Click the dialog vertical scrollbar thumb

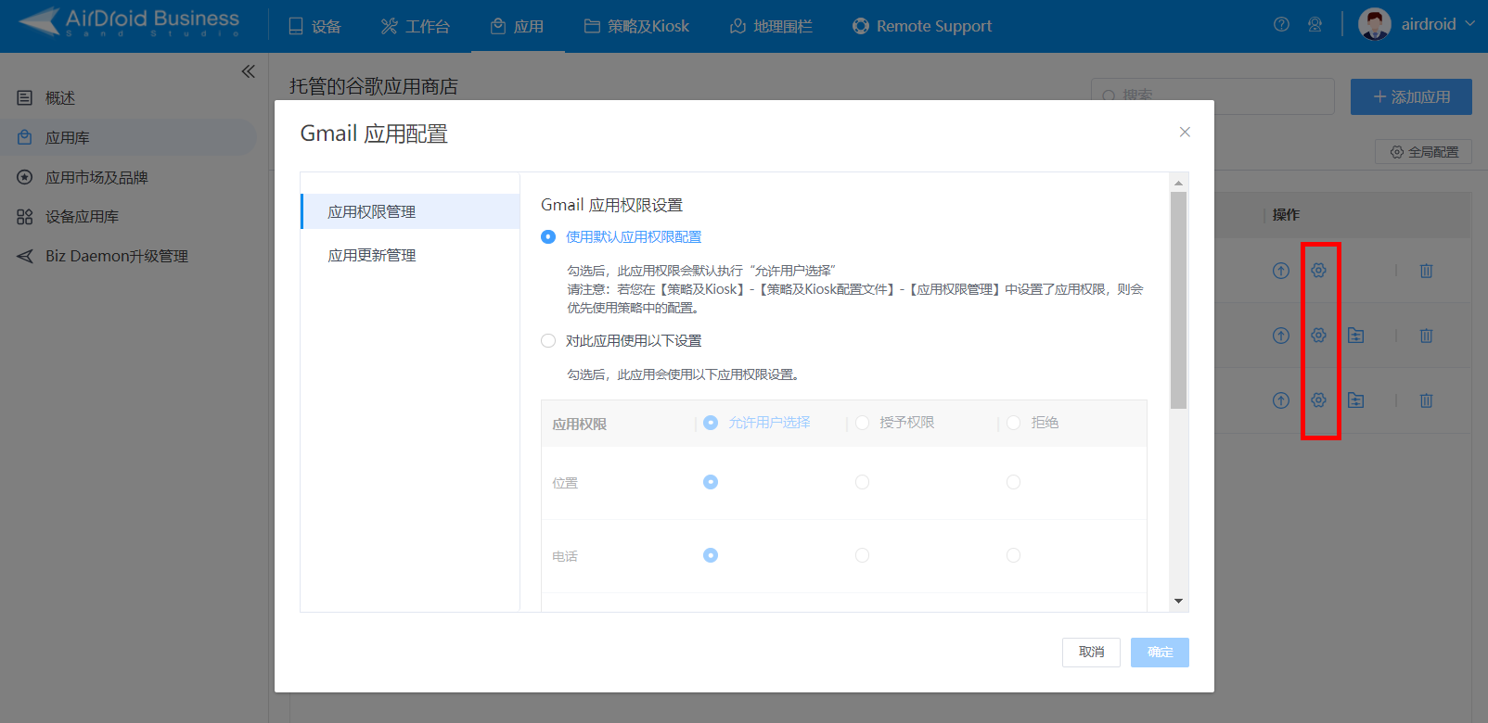(1178, 300)
